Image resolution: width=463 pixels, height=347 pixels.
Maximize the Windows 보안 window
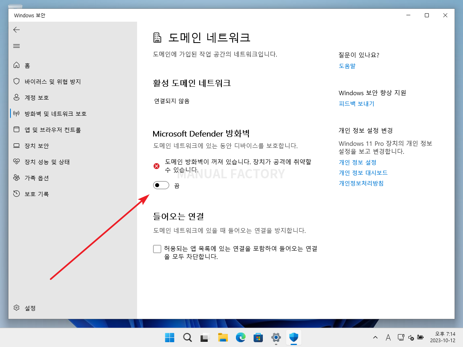(427, 15)
